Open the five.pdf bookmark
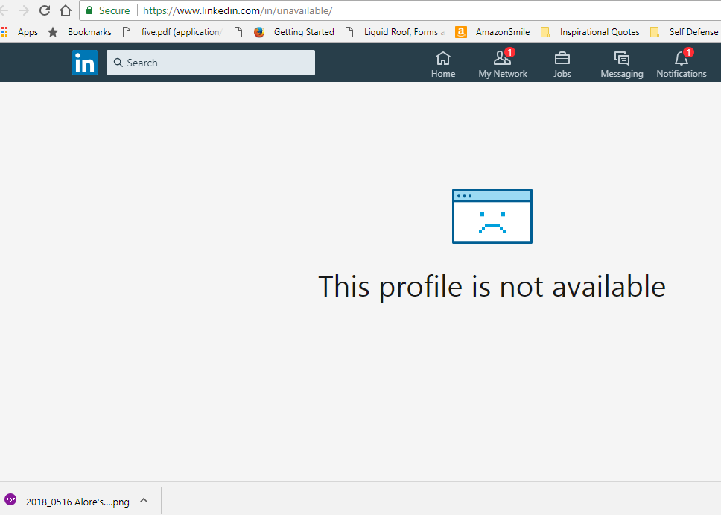This screenshot has width=721, height=515. pos(173,32)
